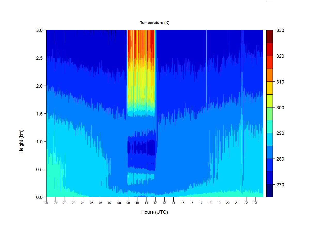
Task: Click the 3.0 height axis label
Action: 39,30
